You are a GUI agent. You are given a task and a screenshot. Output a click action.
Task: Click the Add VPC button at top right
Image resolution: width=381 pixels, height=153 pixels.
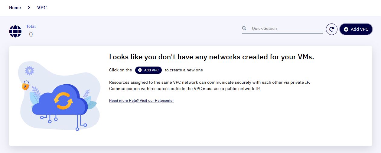click(x=356, y=29)
